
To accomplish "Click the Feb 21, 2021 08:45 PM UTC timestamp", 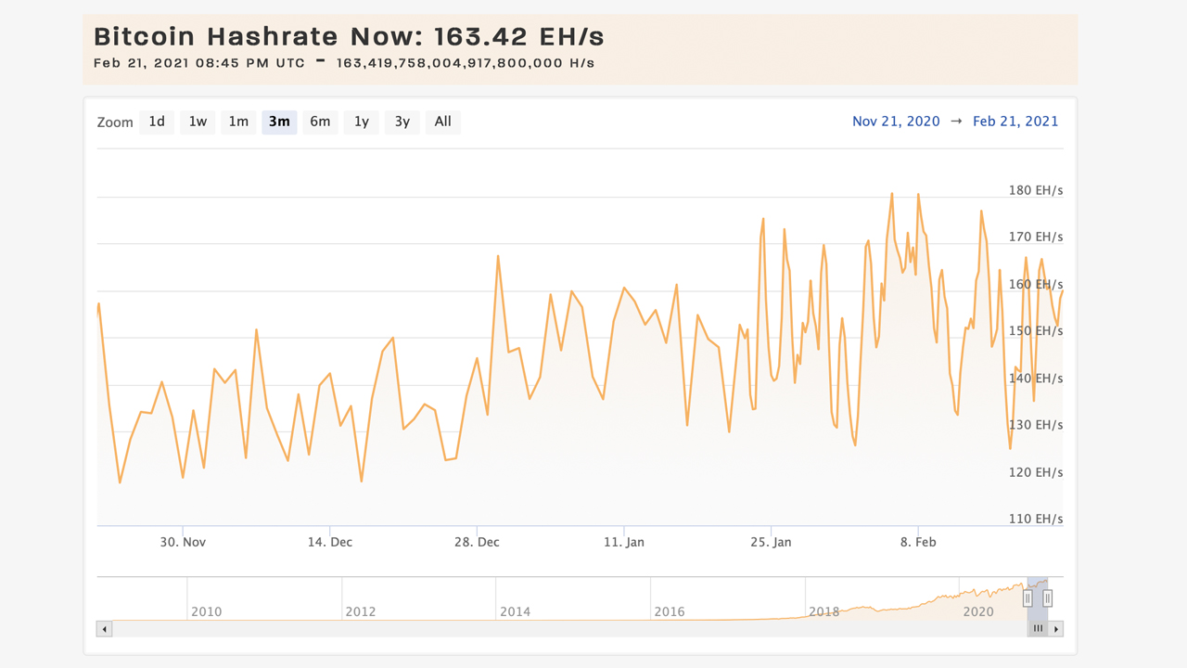I will pos(198,63).
